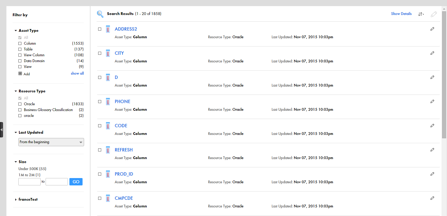This screenshot has height=216, width=447.
Task: Click the column icon beside CMPCDE
Action: 108,198
